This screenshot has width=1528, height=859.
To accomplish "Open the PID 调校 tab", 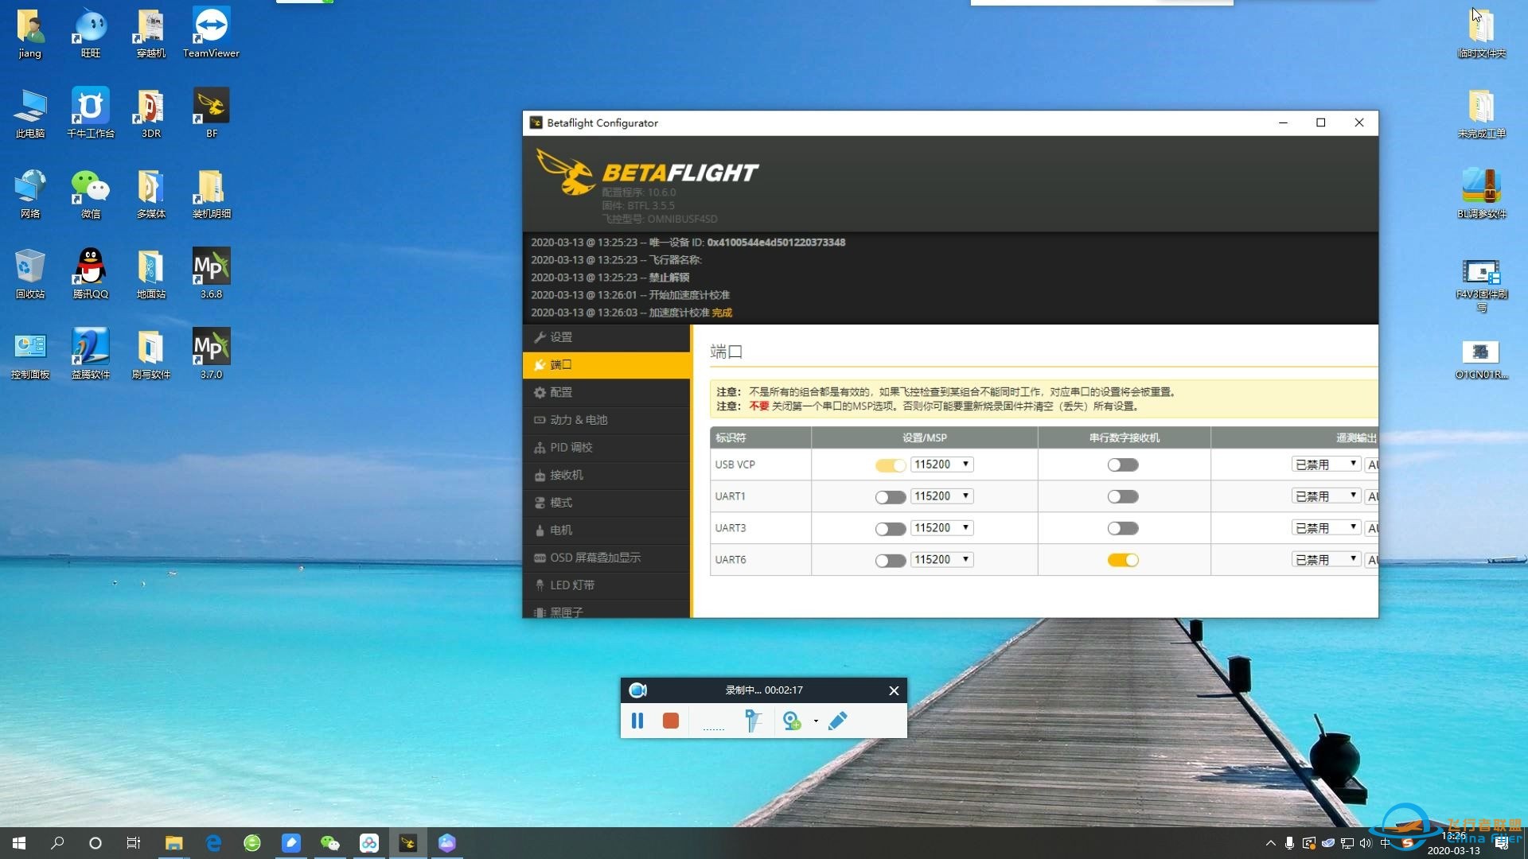I will point(606,448).
